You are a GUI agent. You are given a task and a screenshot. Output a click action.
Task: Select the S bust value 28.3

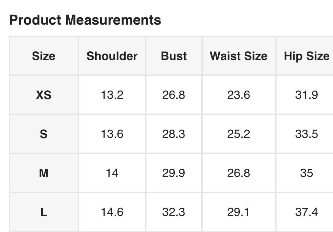click(x=174, y=134)
